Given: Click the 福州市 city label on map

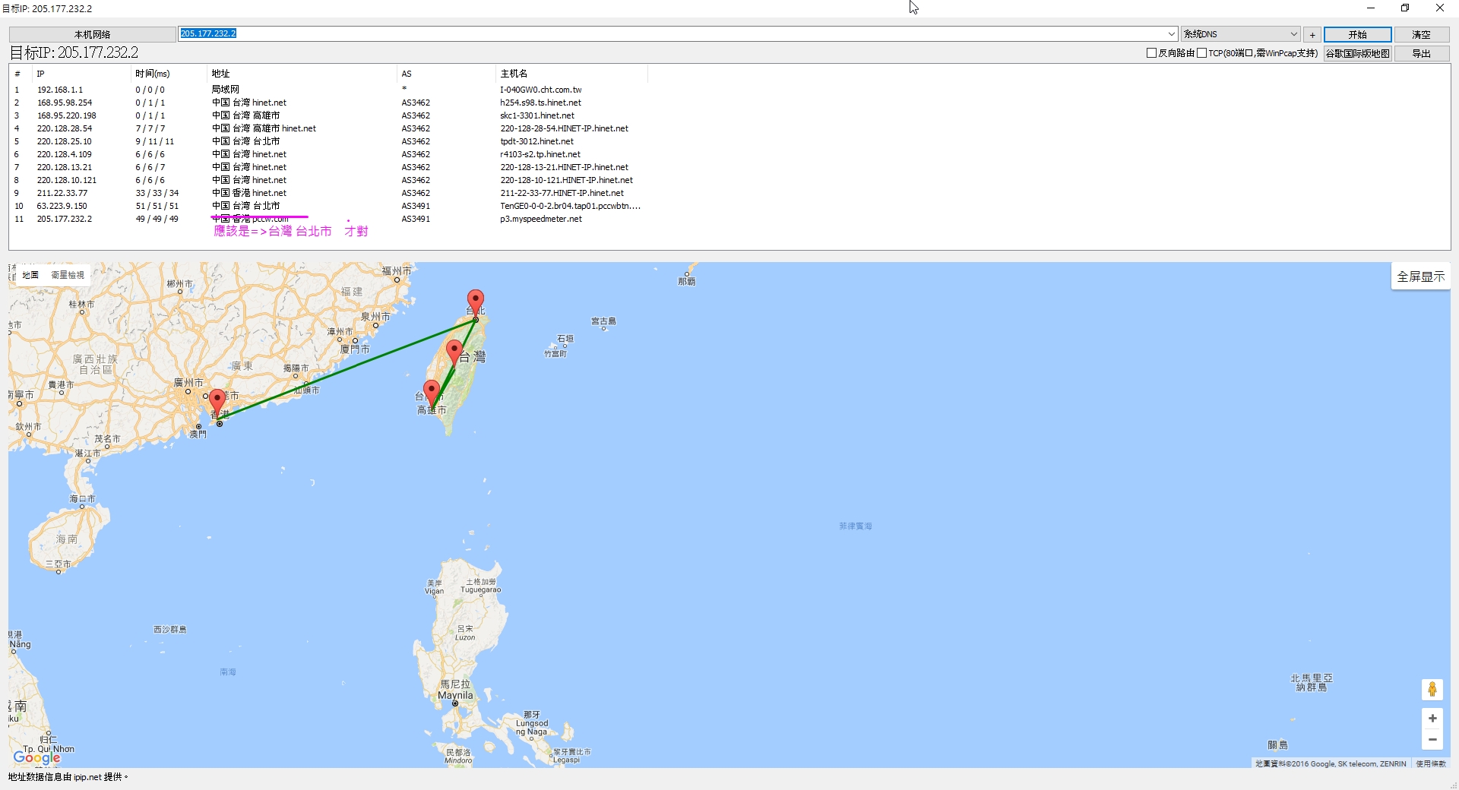Looking at the screenshot, I should point(397,270).
